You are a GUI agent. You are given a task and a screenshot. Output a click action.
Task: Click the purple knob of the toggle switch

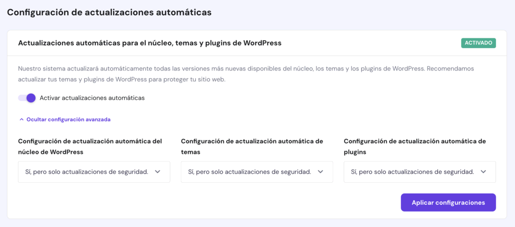click(x=31, y=98)
